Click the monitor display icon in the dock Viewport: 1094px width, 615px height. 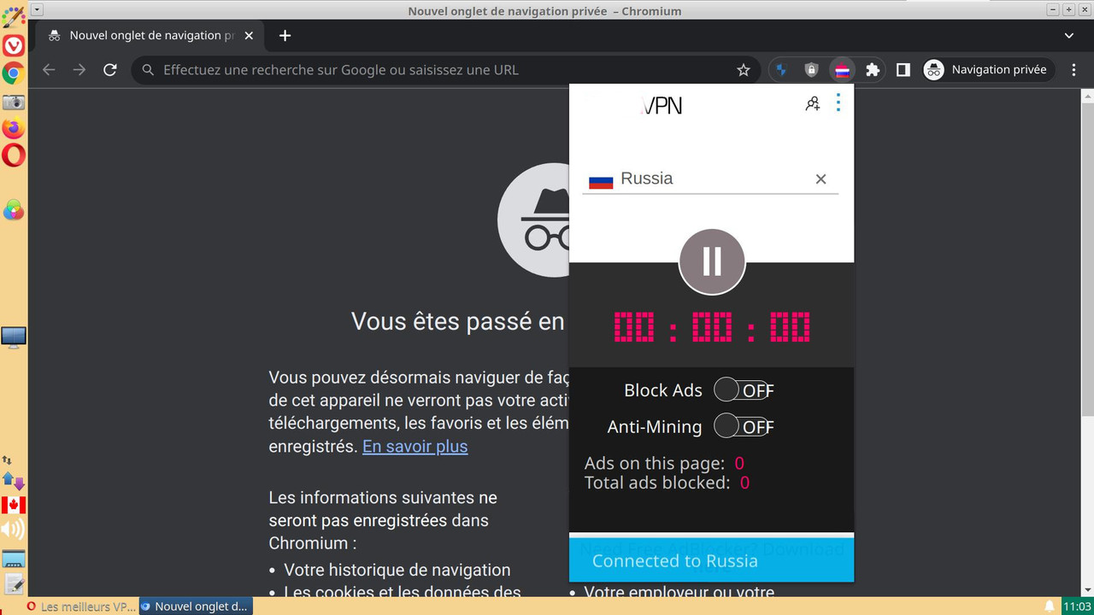(14, 337)
